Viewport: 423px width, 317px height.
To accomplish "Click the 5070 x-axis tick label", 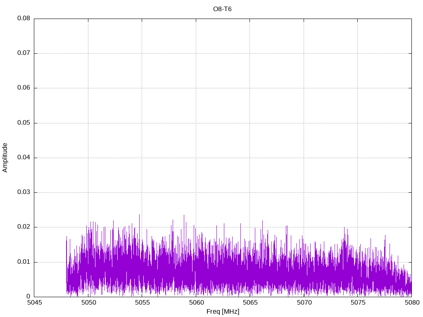I will pos(304,303).
